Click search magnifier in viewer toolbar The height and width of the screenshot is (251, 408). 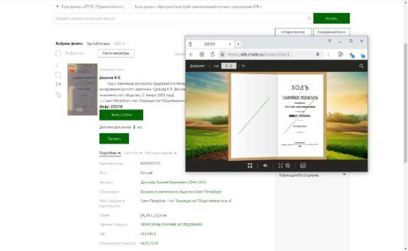point(361,65)
